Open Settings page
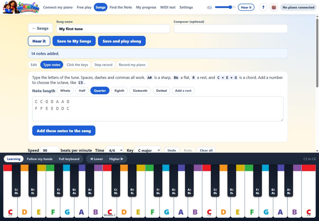Image resolution: width=319 pixels, height=221 pixels. 186,7
